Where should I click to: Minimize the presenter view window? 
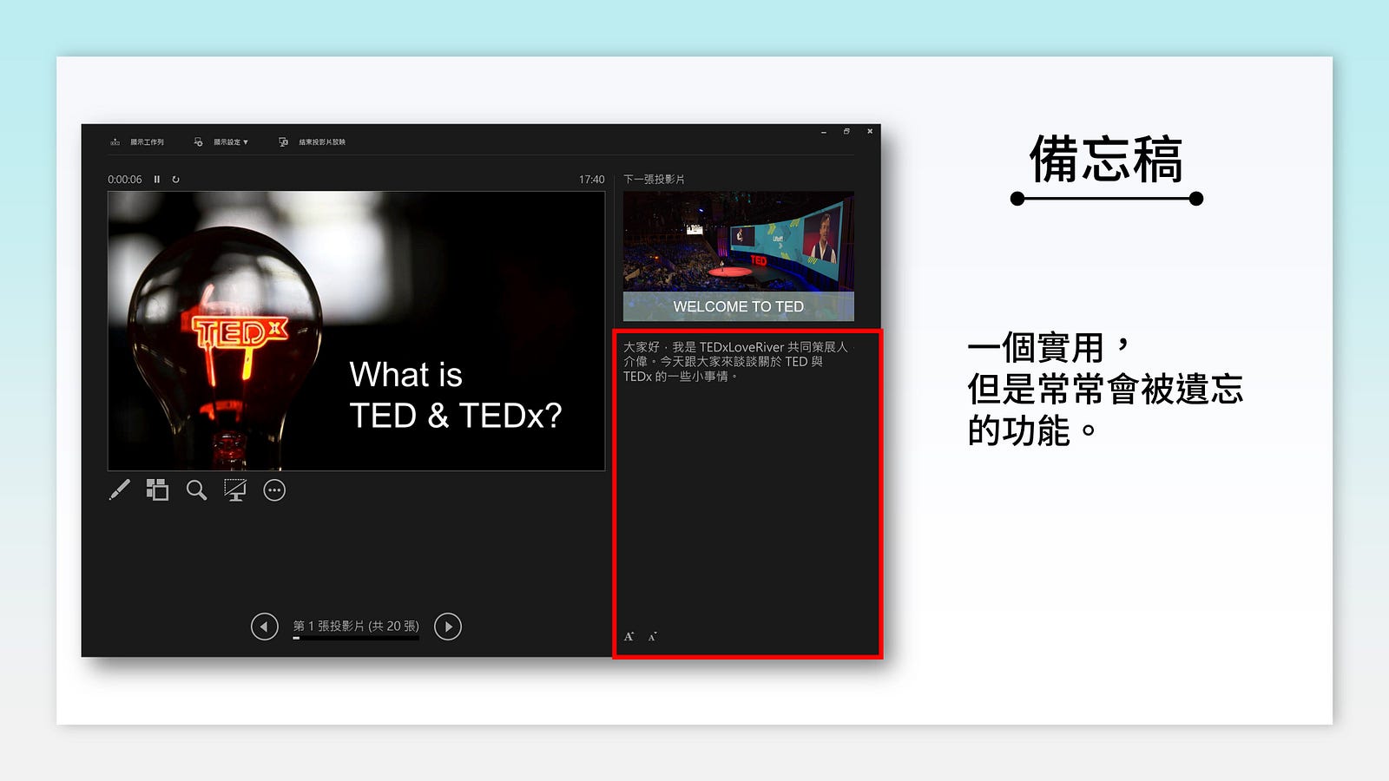(824, 132)
